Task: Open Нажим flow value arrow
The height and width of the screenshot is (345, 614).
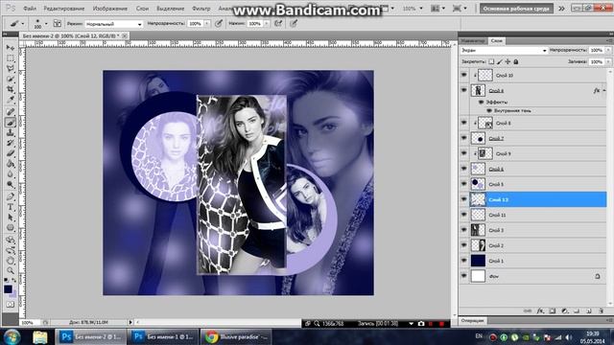Action: 267,24
